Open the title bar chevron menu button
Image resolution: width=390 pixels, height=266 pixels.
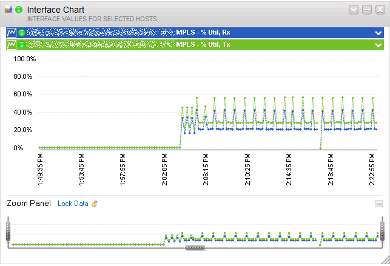354,10
